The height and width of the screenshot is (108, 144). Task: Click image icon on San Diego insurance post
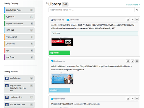[128, 61]
